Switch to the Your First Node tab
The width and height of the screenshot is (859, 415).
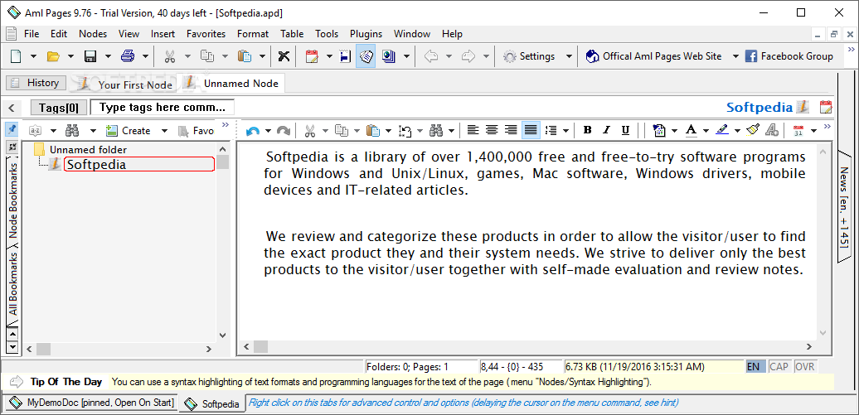tap(134, 84)
